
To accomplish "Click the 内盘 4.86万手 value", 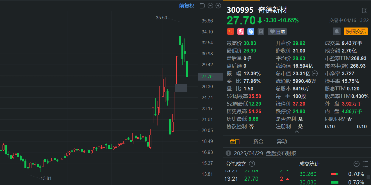I will coord(352,111).
